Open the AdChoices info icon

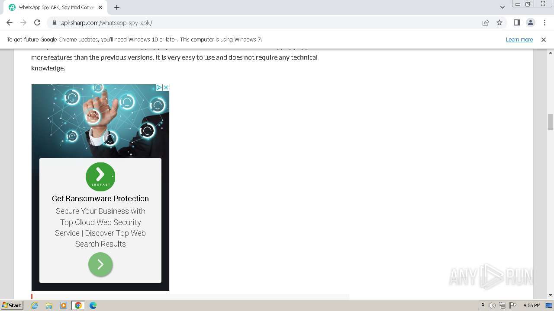pyautogui.click(x=159, y=87)
